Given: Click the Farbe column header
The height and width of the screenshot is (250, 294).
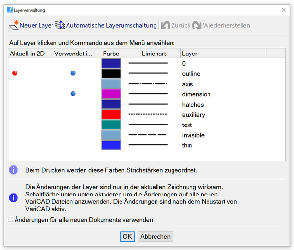Looking at the screenshot, I should tap(111, 54).
